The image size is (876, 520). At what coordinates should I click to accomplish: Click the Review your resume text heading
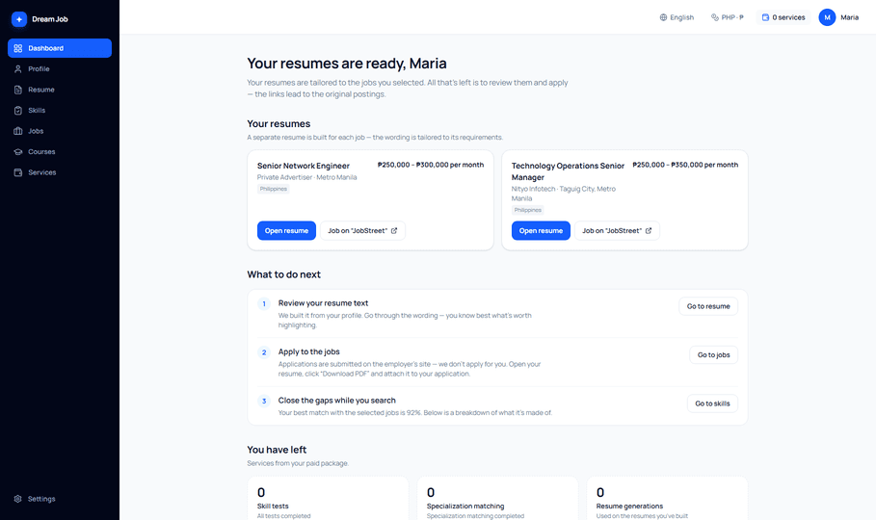(x=323, y=303)
